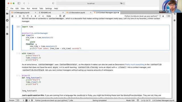Image resolution: width=182 pixels, height=102 pixels.
Task: Click inside the 'with timer():' code cell
Action: point(96,57)
